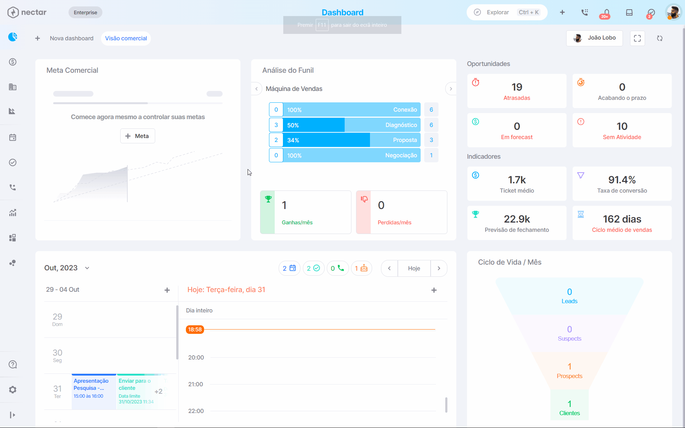Viewport: 685px width, 428px height.
Task: Open the help question mark icon
Action: 12,365
